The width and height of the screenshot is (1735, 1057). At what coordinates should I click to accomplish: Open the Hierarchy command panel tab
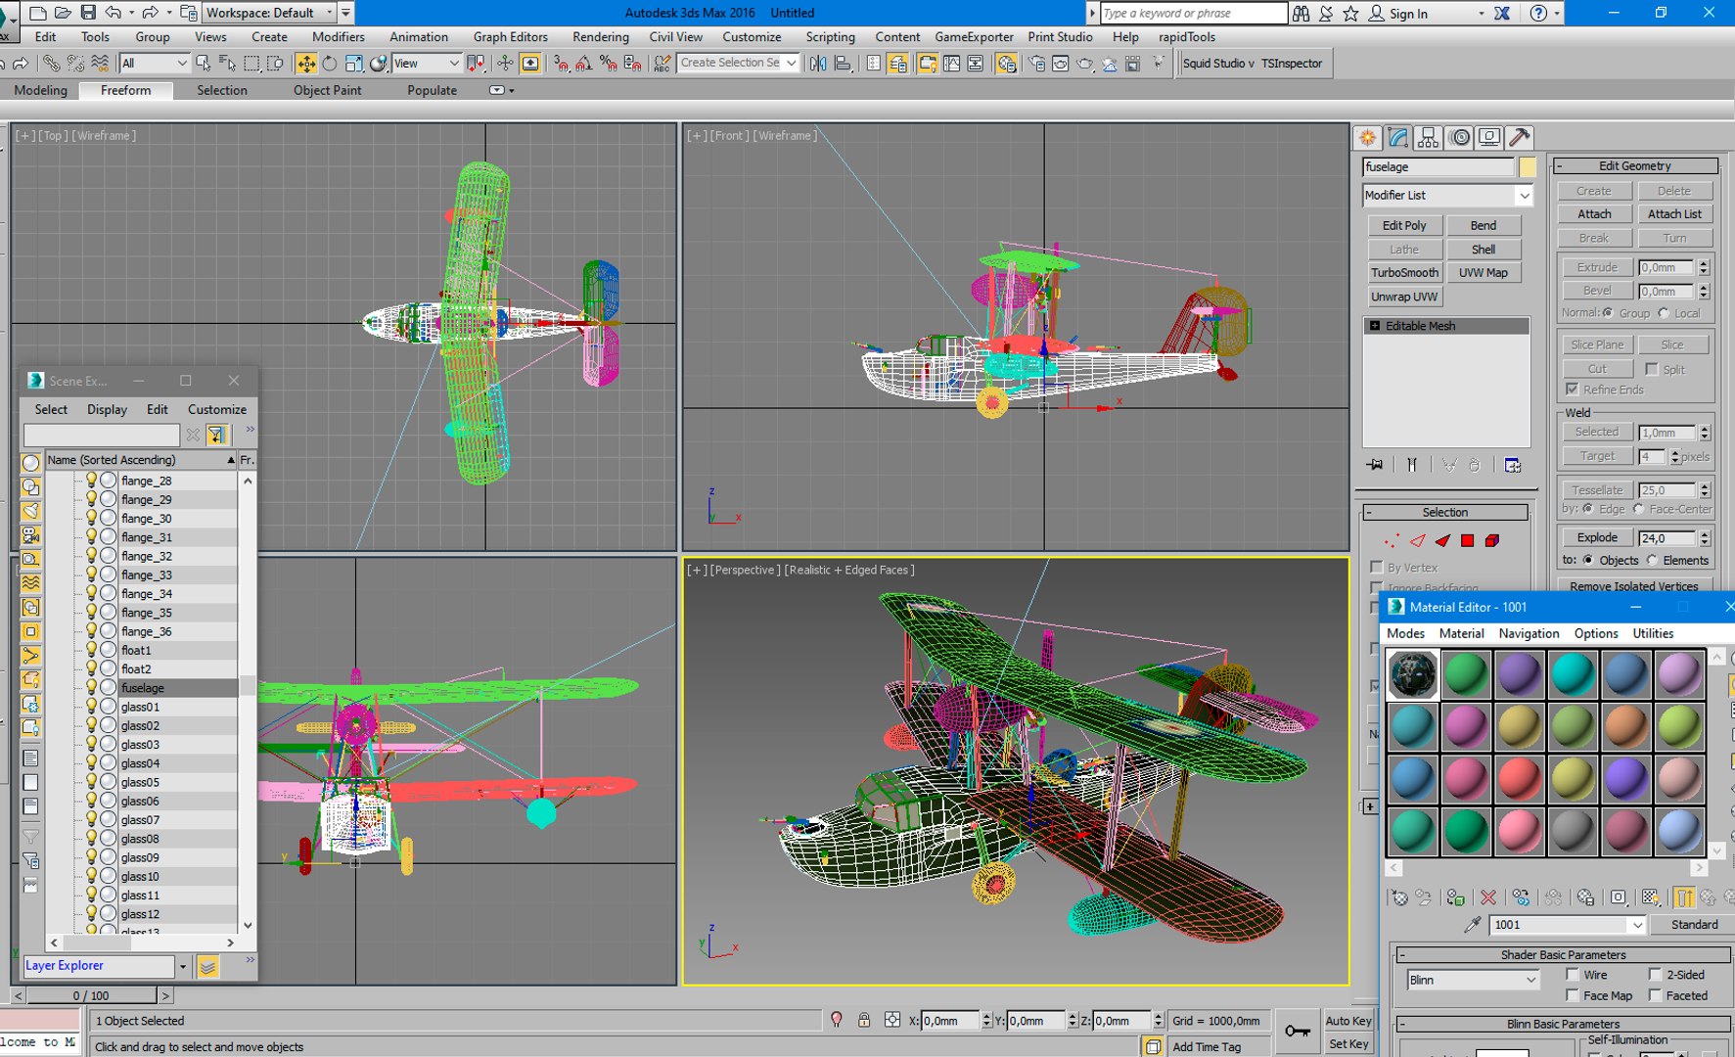click(x=1429, y=138)
